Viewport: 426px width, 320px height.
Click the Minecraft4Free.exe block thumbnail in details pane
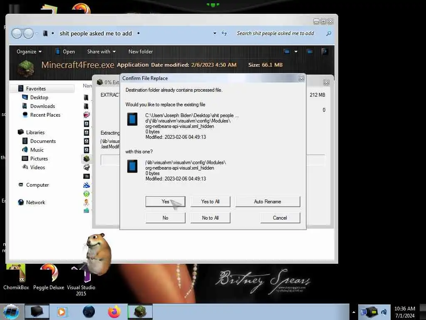point(26,68)
